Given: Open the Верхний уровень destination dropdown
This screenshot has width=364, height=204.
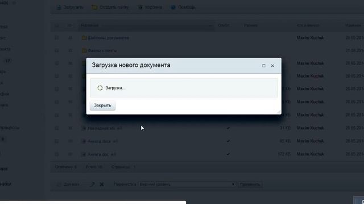Looking at the screenshot, I should pos(187,184).
